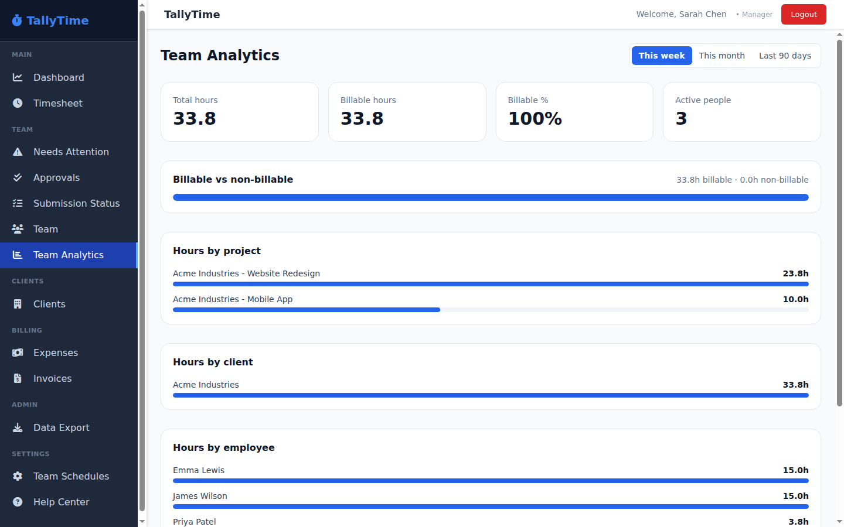Click James Wilson hours bar
Image resolution: width=844 pixels, height=527 pixels.
pyautogui.click(x=491, y=507)
